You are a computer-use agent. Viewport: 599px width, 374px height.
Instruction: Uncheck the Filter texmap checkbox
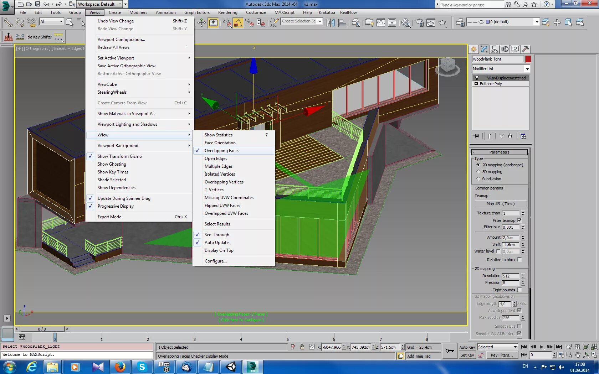tap(519, 220)
